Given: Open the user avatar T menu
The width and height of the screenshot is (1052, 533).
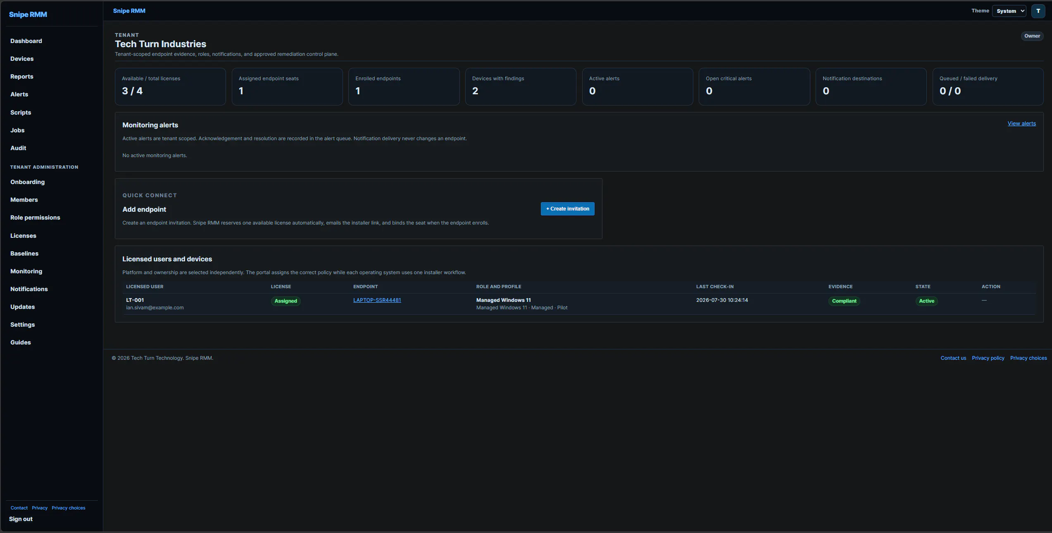Looking at the screenshot, I should point(1038,11).
